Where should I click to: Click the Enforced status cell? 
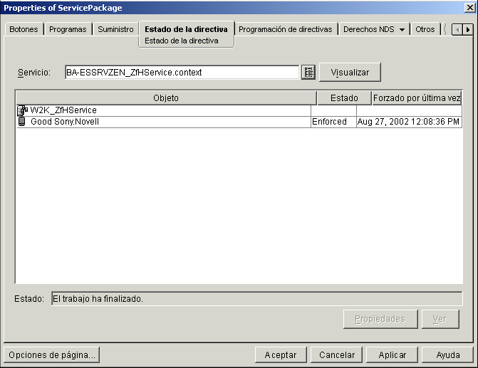[333, 122]
